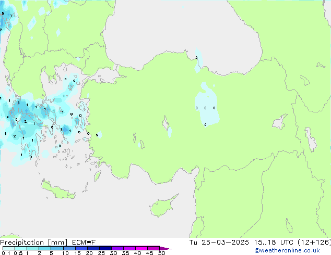Click the legend swatch between 0.1 and 0.5
Screen dimensions: 331x255
(x=9, y=248)
